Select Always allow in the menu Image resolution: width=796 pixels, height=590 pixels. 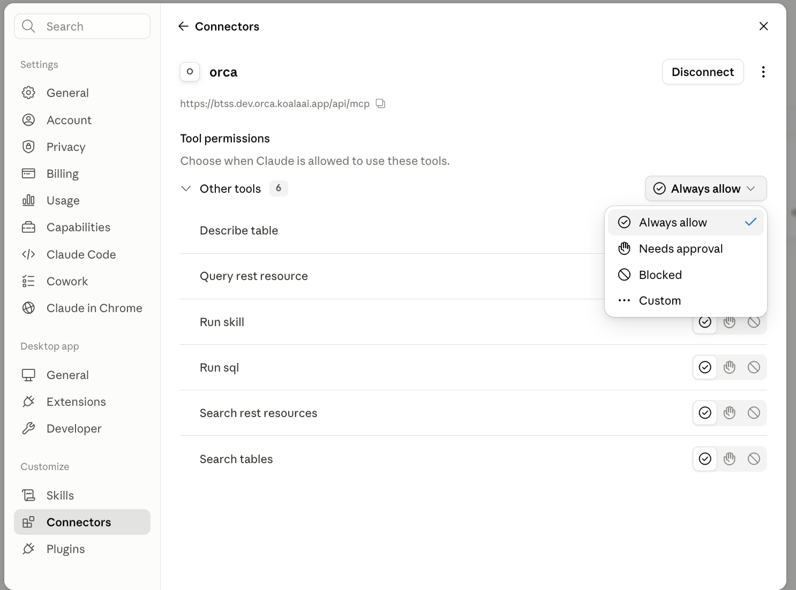coord(686,222)
